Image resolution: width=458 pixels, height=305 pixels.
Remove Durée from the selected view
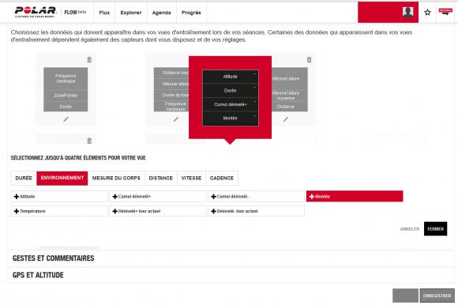tap(255, 87)
